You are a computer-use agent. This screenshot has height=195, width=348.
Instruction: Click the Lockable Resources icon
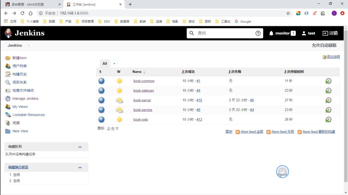[x=8, y=115]
